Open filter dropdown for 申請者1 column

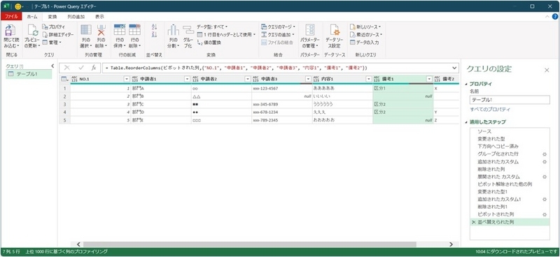(187, 79)
